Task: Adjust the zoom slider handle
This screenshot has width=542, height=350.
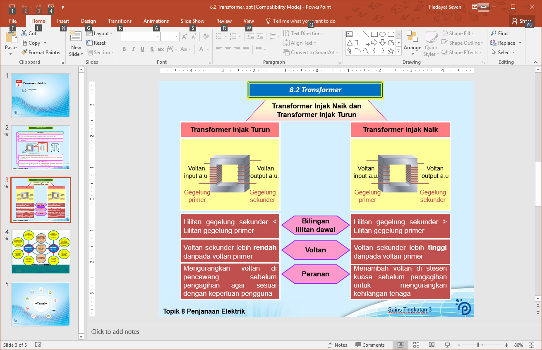Action: click(478, 345)
